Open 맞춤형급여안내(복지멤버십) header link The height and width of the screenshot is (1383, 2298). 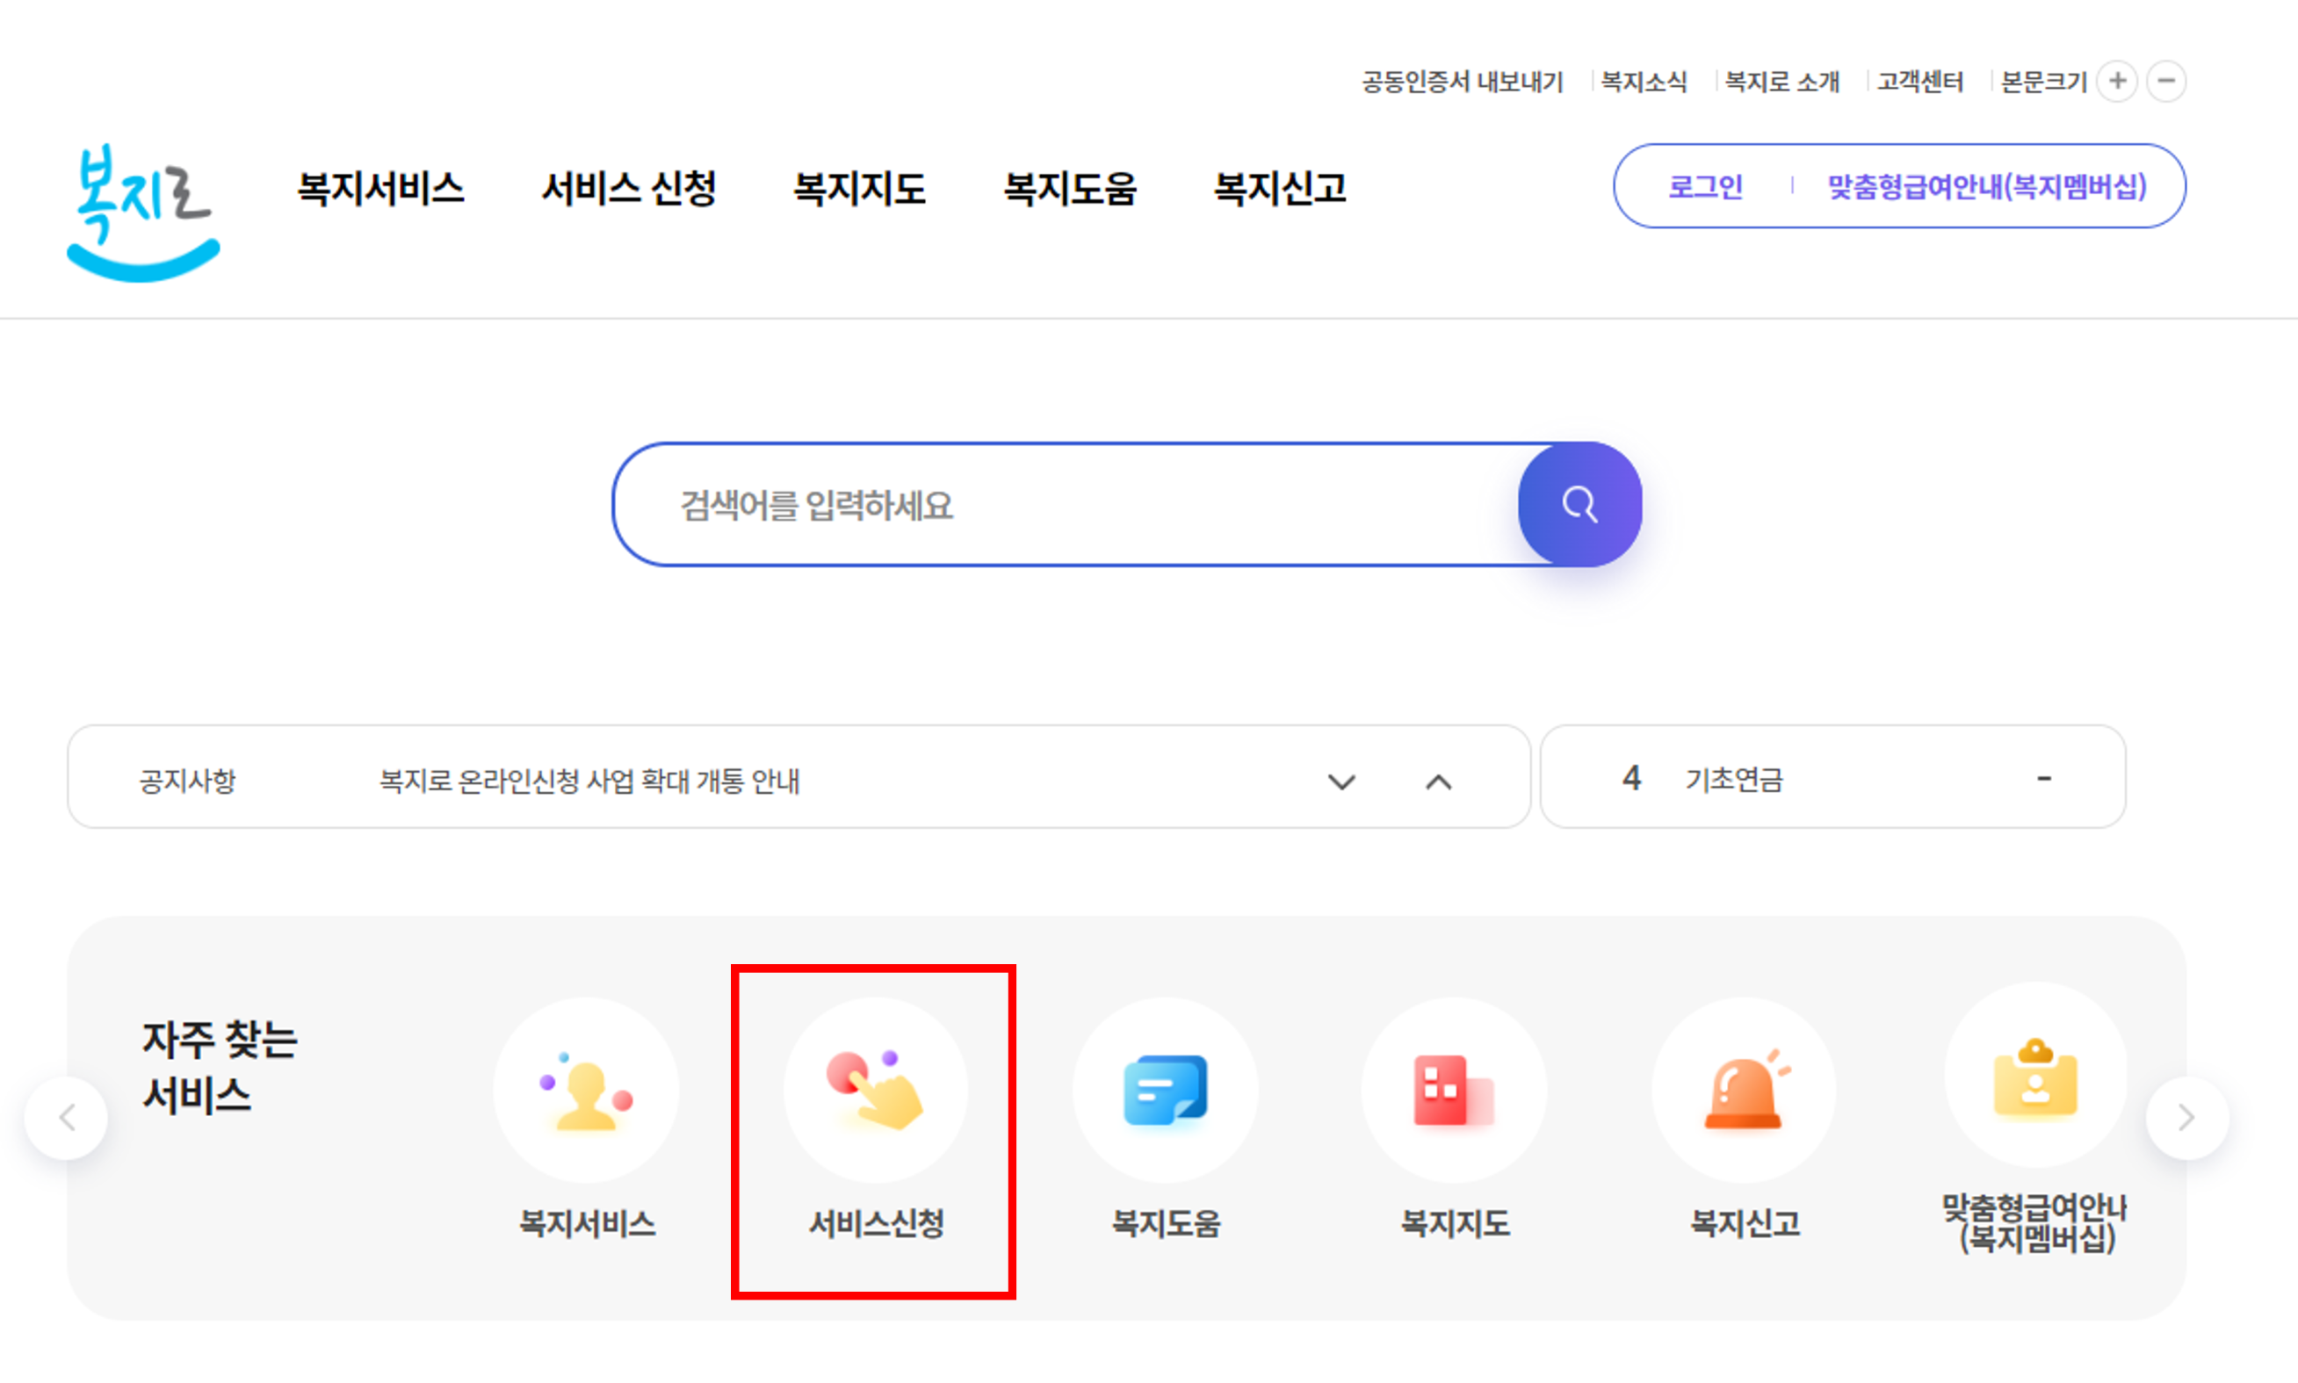(x=1988, y=186)
